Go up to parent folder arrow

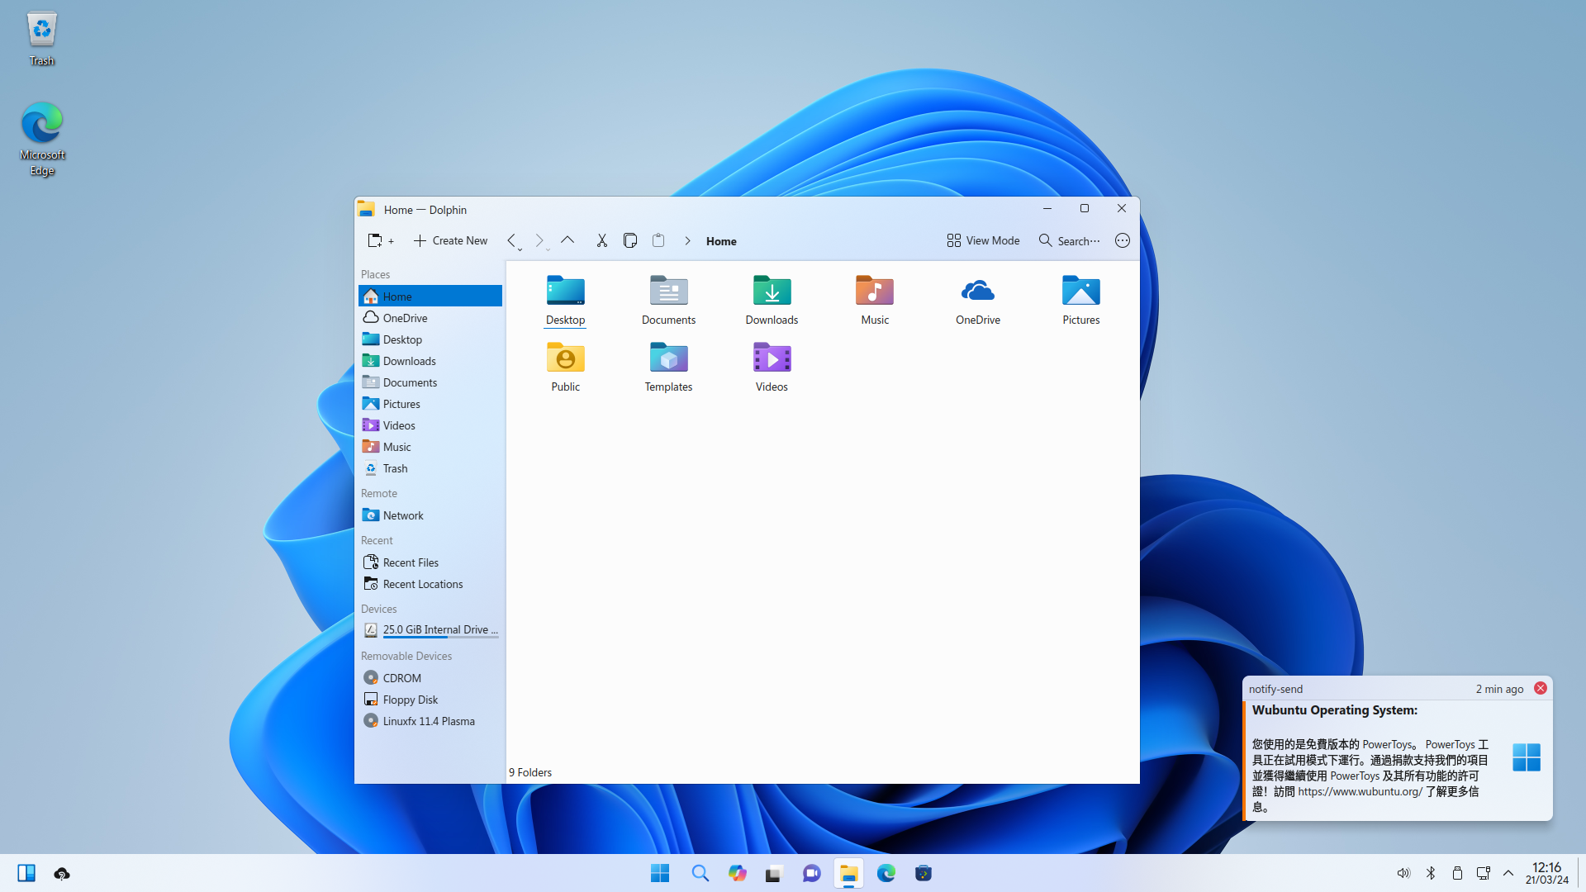(x=567, y=240)
